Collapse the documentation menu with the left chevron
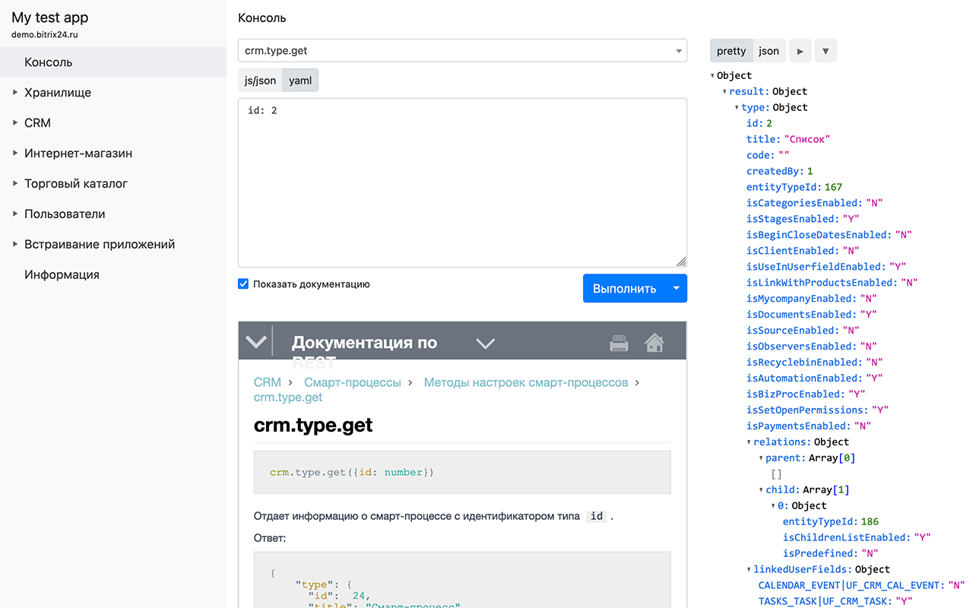 [x=256, y=342]
